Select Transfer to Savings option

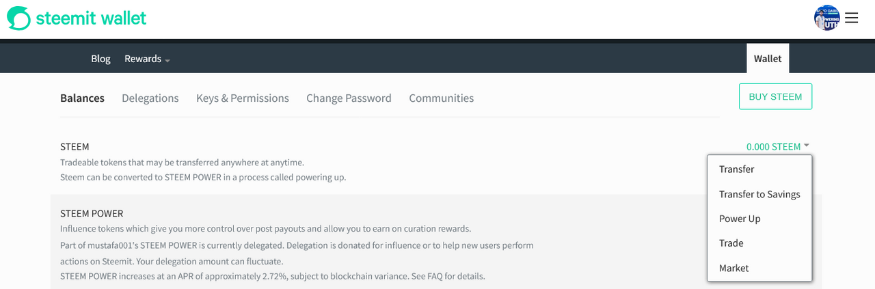pos(759,194)
